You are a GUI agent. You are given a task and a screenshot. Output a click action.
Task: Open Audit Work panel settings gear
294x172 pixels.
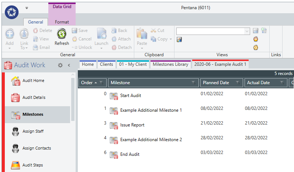pos(60,65)
